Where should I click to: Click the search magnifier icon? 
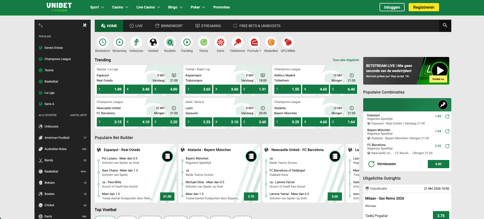coord(445,25)
